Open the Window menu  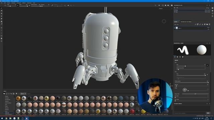coord(13,3)
